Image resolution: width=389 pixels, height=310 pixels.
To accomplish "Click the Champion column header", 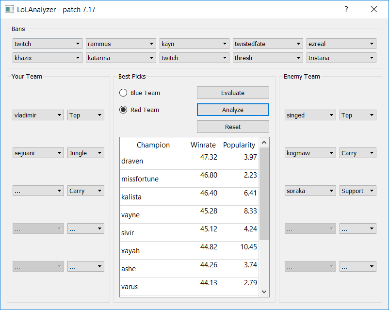I will [x=152, y=145].
